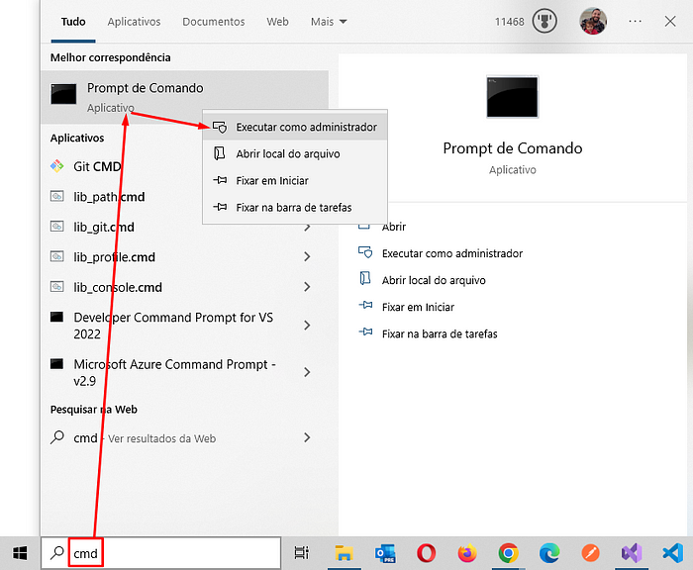
Task: Click the Git CMD app icon
Action: pos(57,166)
